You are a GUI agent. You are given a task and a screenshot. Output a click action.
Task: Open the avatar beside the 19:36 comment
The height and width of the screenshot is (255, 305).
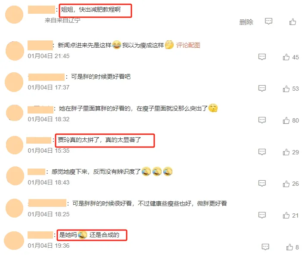click(14, 240)
